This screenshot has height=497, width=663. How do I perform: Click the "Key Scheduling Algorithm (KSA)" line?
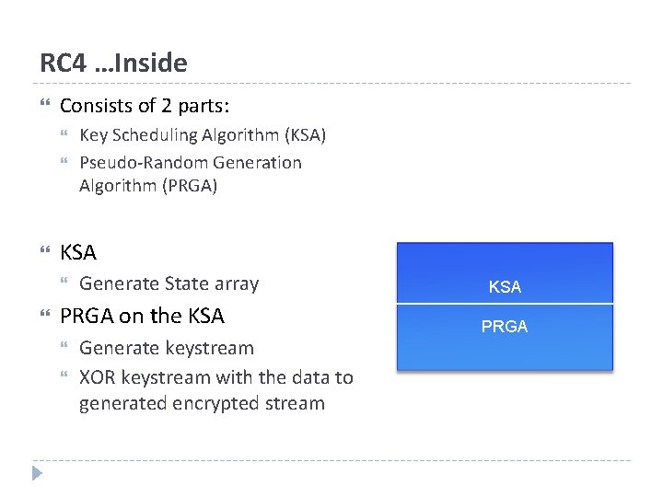click(203, 135)
